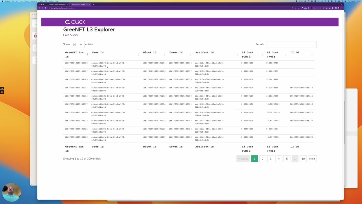Click L2 Id 1663705058409186329
The height and width of the screenshot is (204, 362).
click(x=301, y=137)
